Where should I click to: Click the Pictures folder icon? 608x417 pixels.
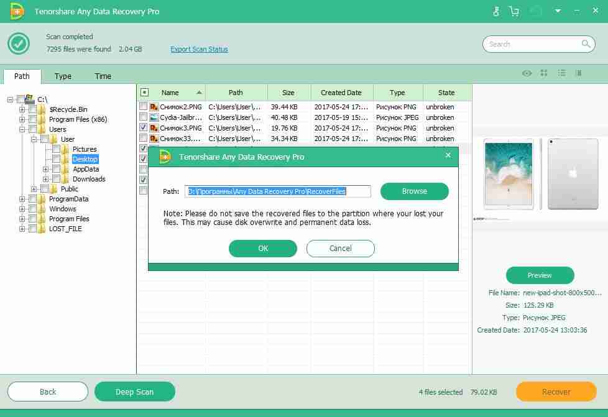pyautogui.click(x=65, y=149)
